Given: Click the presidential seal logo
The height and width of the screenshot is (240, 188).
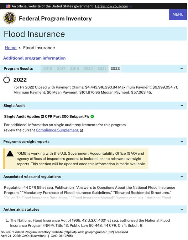Looking at the screenshot, I should point(10,18).
